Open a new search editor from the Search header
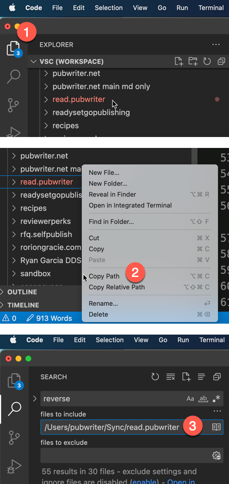 point(186,377)
